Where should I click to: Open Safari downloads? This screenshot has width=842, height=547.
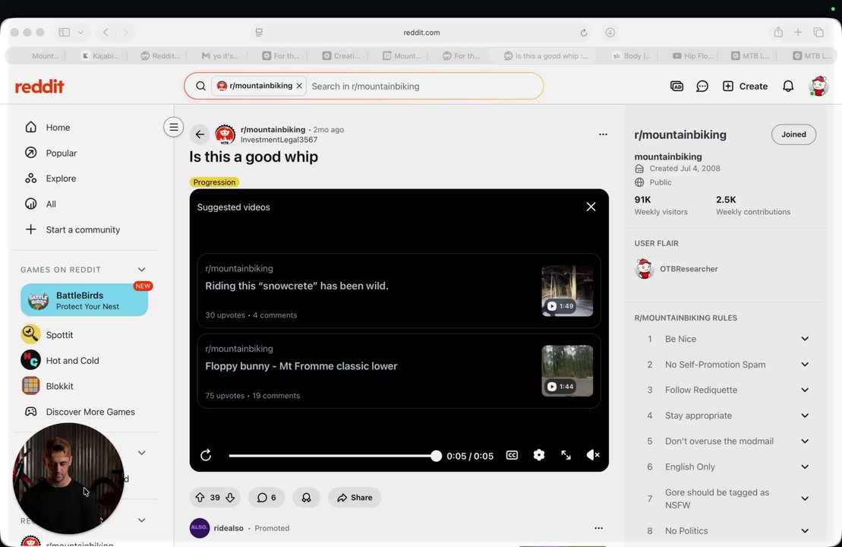coord(610,32)
